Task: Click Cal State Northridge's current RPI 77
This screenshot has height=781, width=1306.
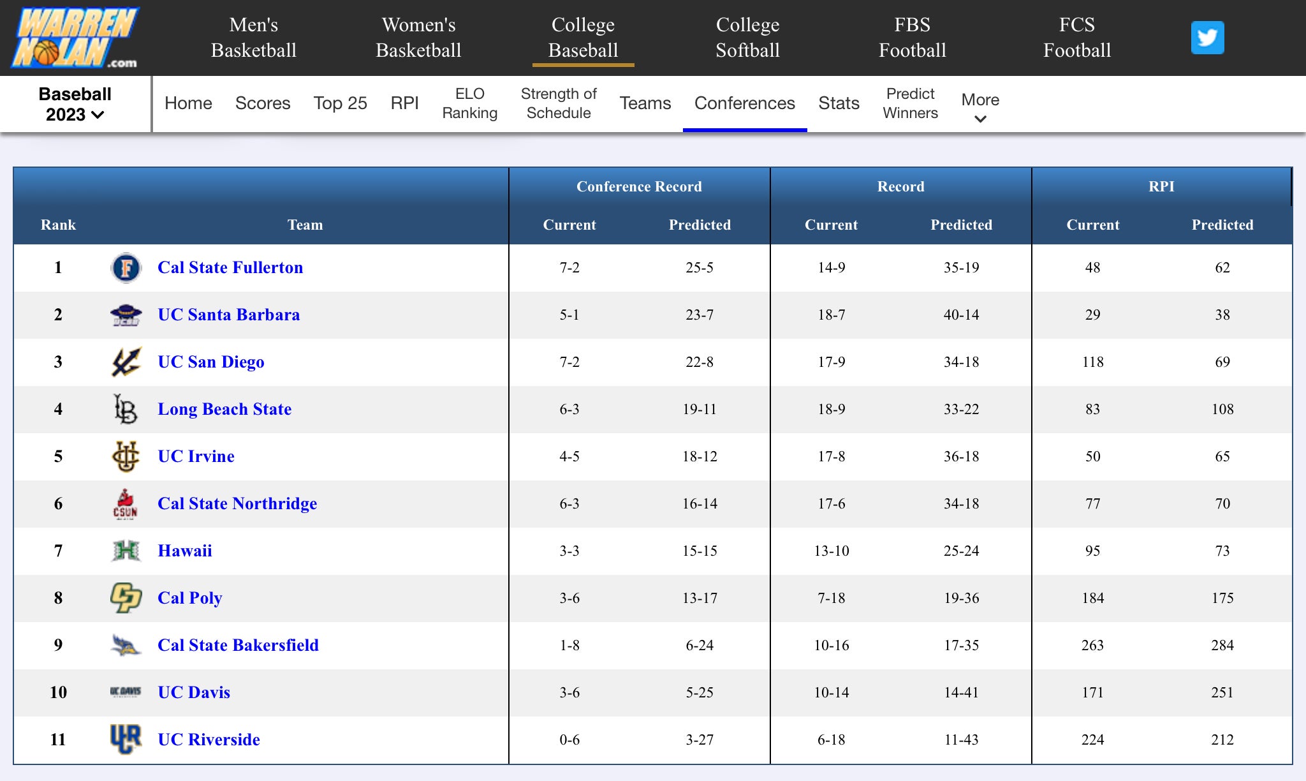Action: pos(1092,504)
